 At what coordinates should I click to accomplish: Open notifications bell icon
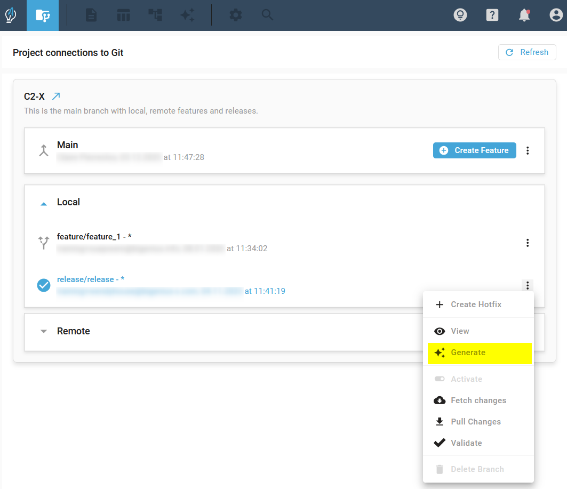(524, 15)
